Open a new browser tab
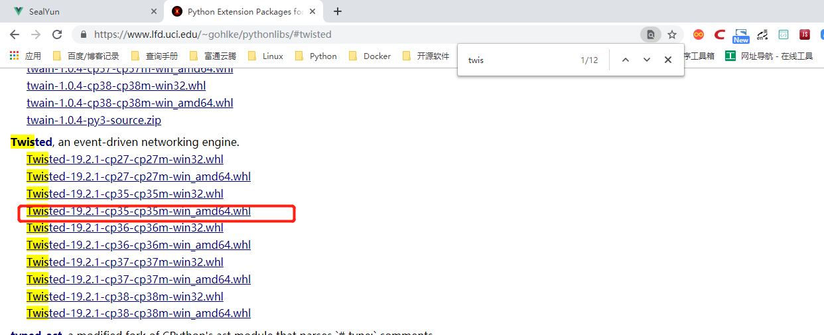The image size is (824, 335). 338,11
